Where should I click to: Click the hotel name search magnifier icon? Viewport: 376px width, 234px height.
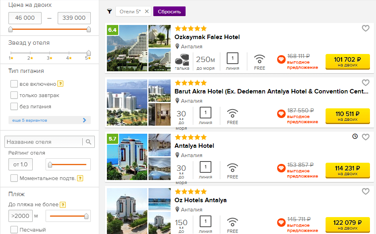pos(88,142)
